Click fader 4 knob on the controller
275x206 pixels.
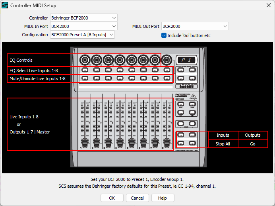120,143
